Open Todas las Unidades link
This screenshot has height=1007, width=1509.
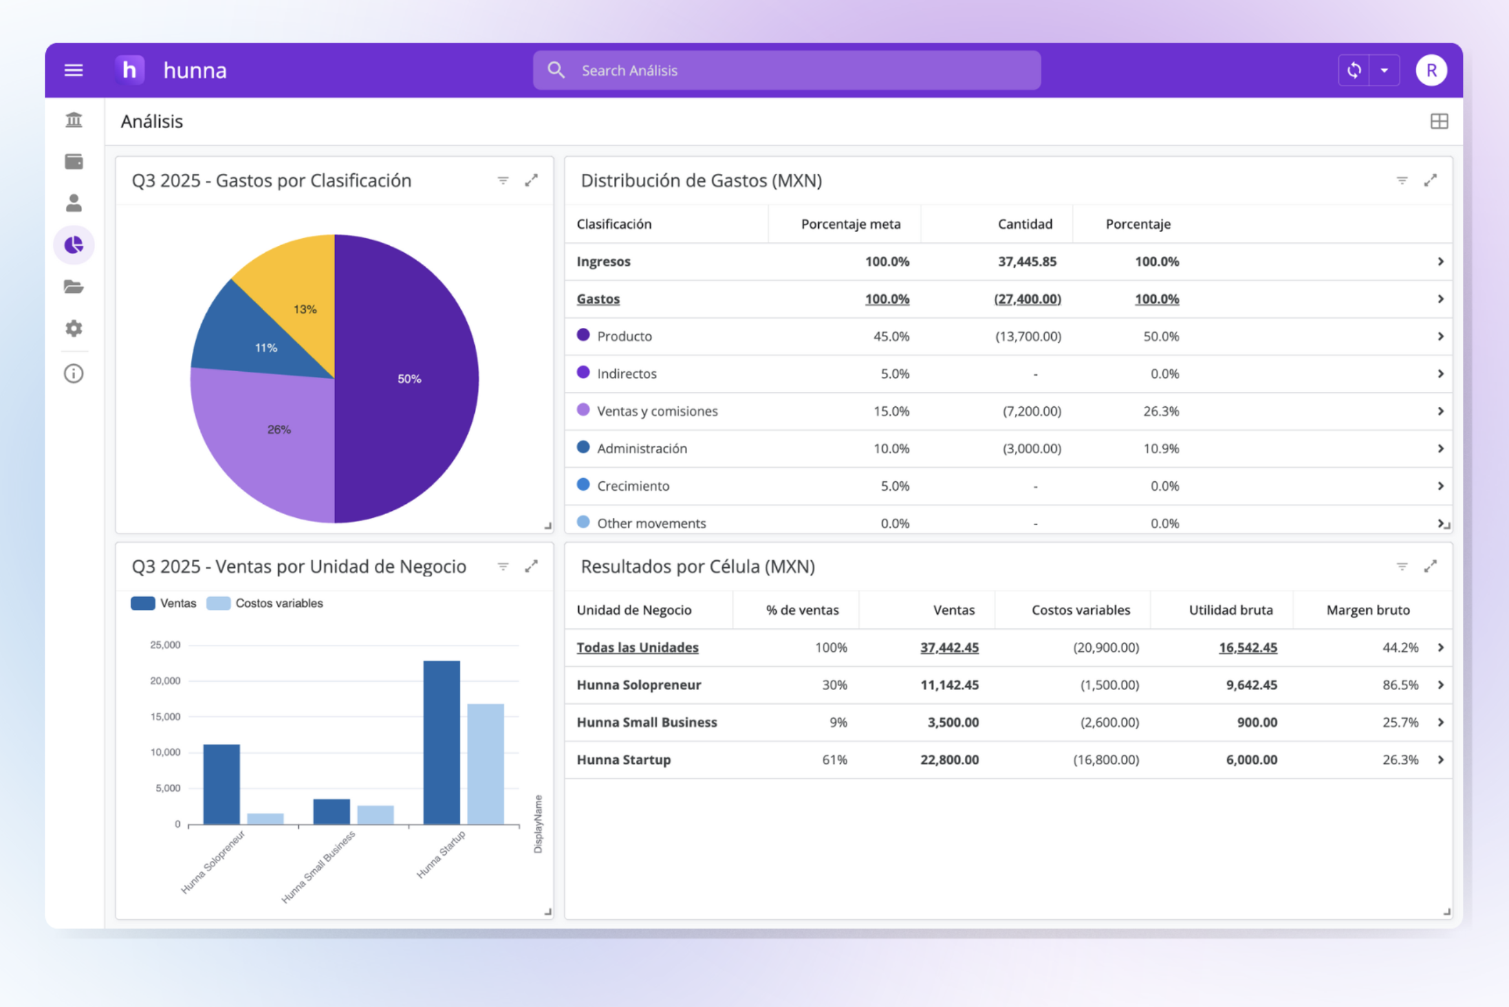tap(637, 647)
